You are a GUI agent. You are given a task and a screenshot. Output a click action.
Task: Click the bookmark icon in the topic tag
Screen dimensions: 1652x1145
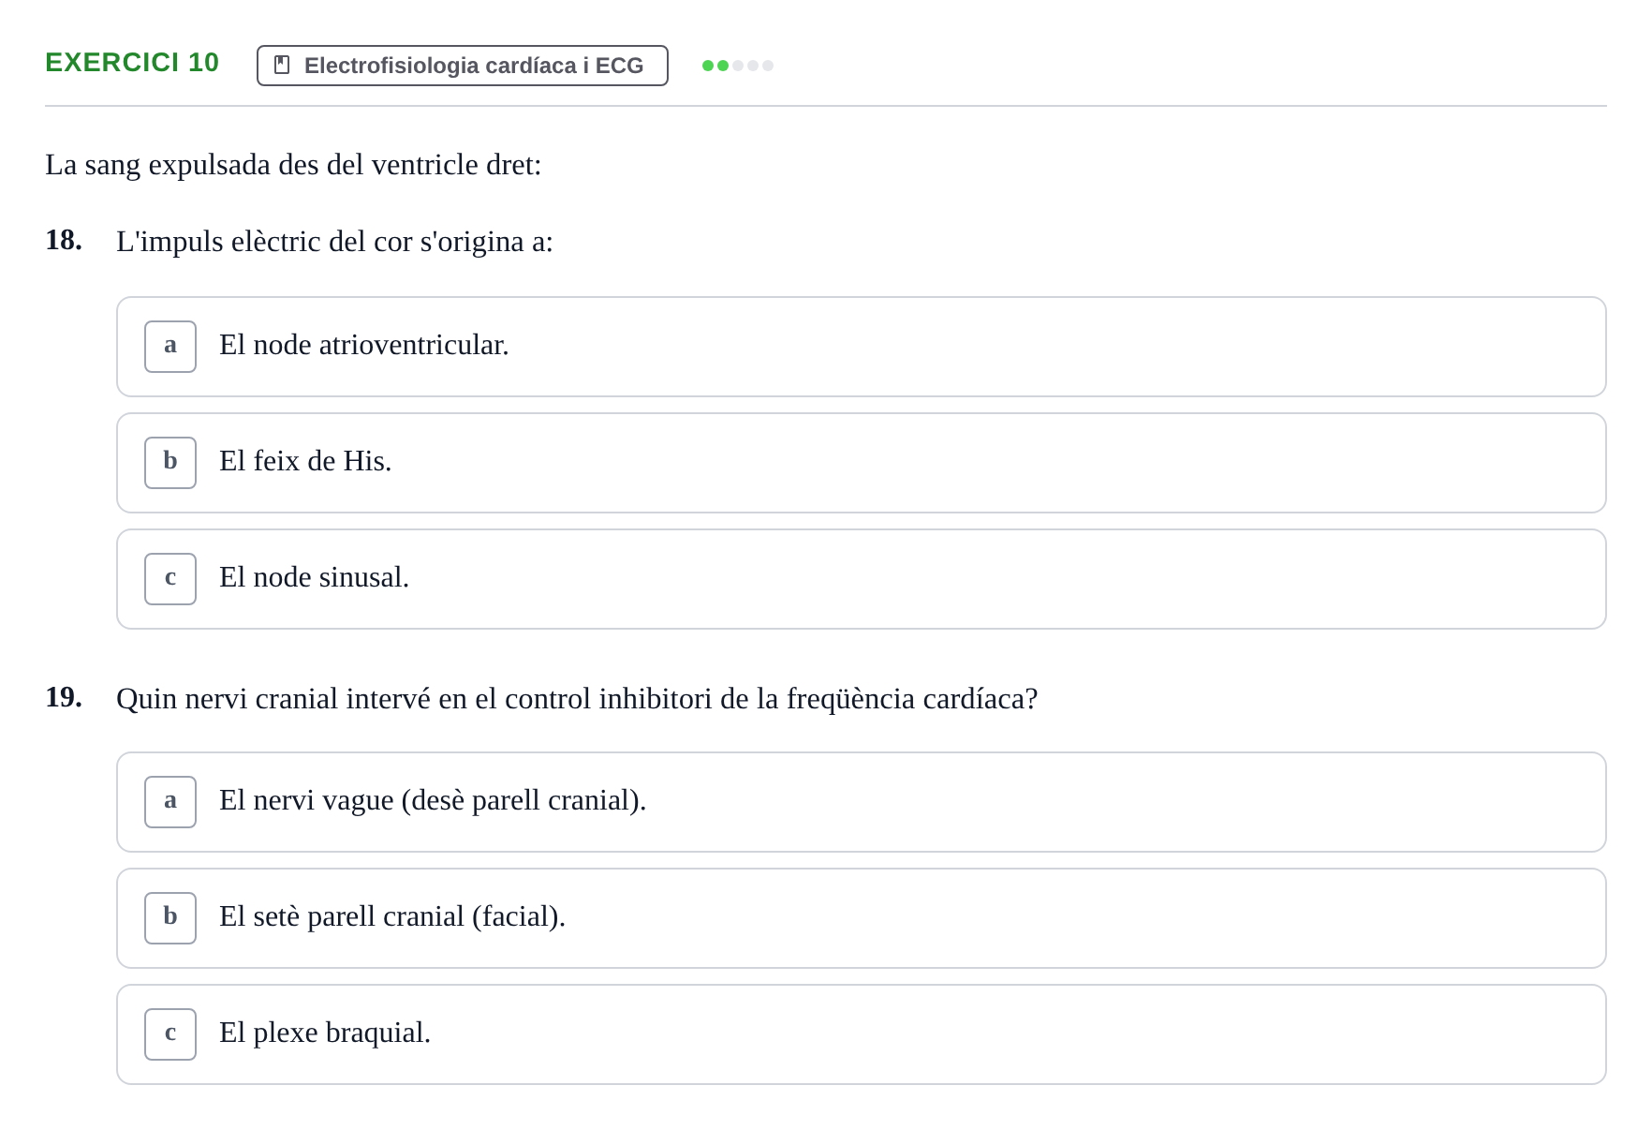coord(282,65)
